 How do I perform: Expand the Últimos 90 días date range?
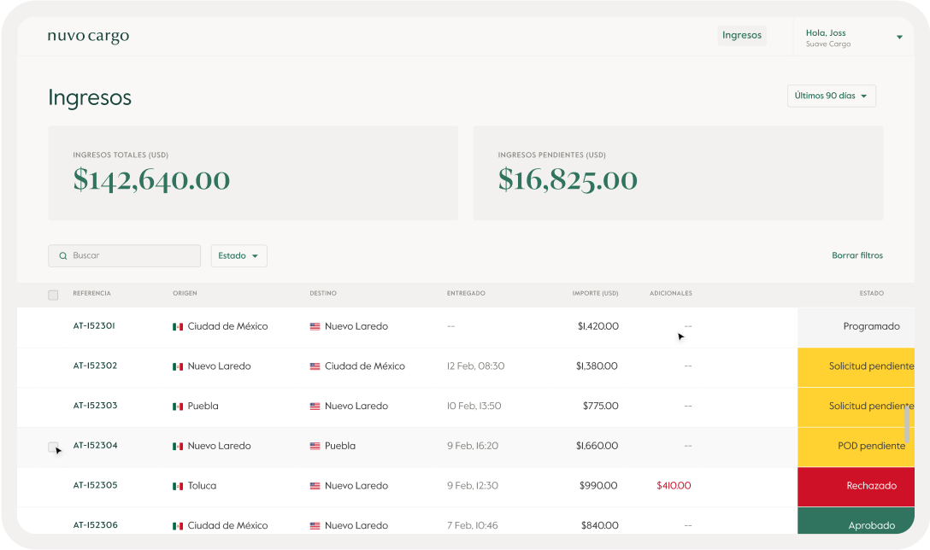(831, 97)
